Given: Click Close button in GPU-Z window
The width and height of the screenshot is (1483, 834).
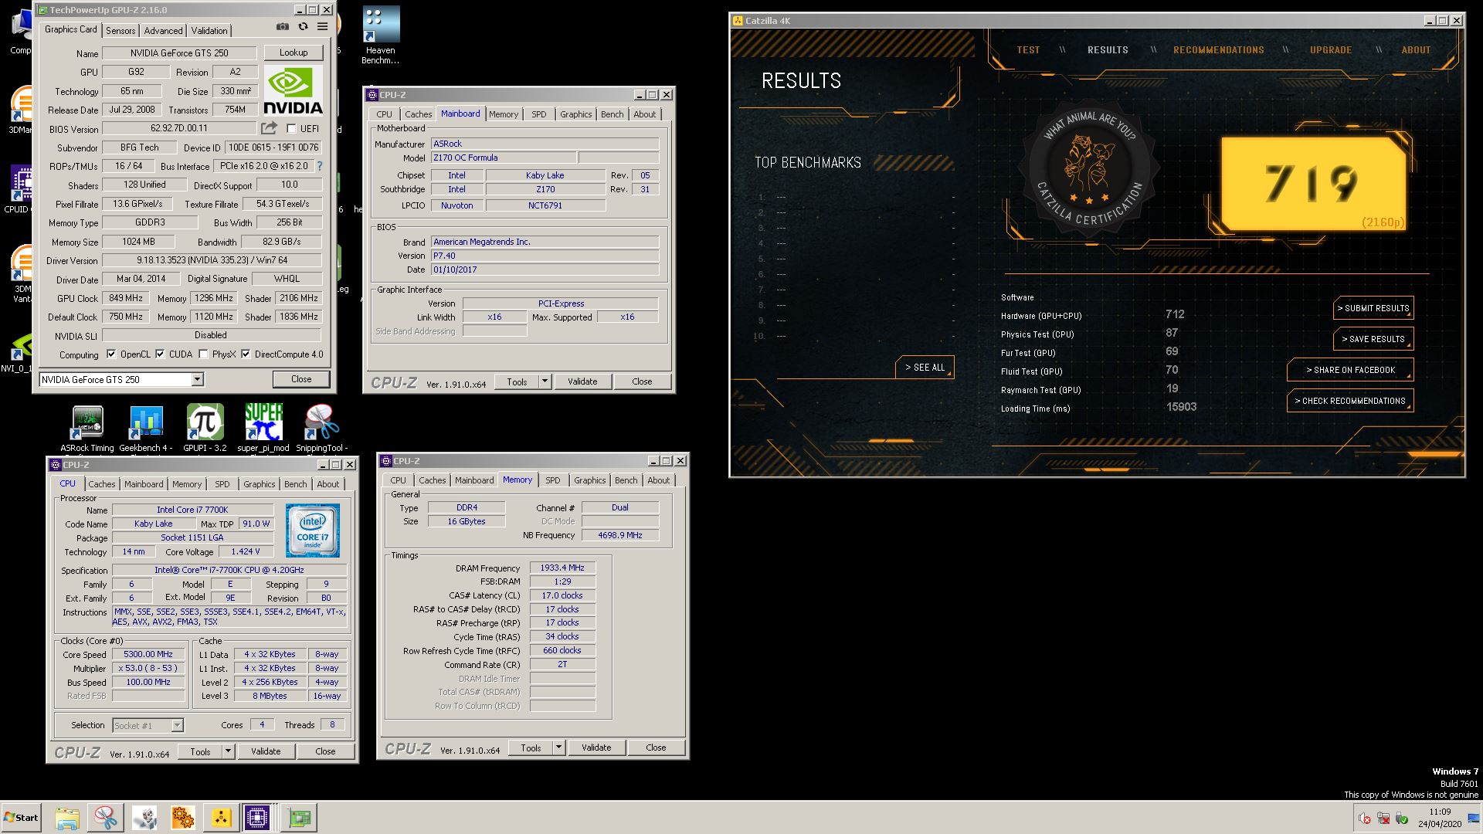Looking at the screenshot, I should 301,379.
